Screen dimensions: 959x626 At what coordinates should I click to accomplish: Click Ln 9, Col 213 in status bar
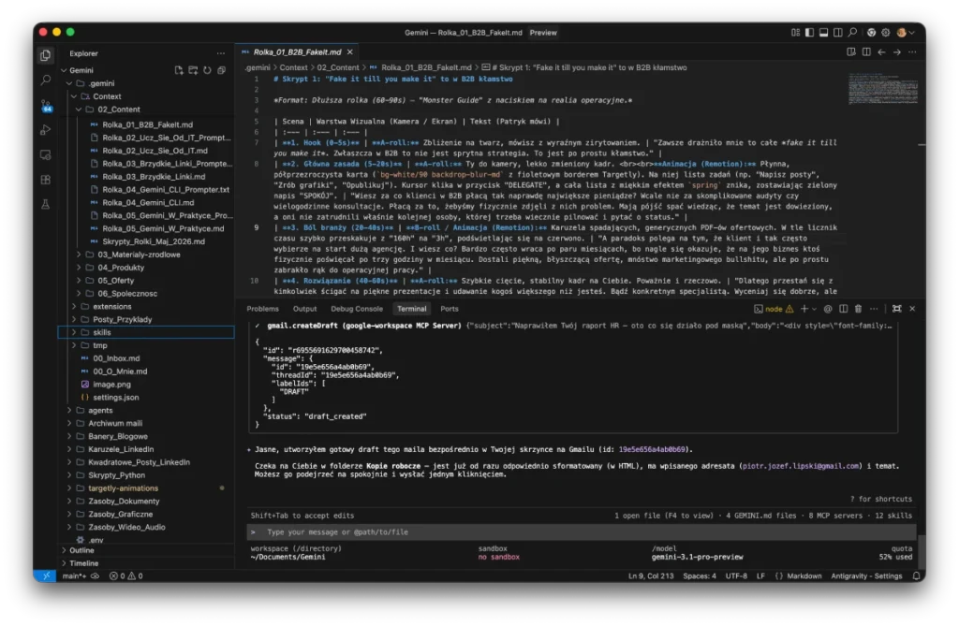point(651,575)
